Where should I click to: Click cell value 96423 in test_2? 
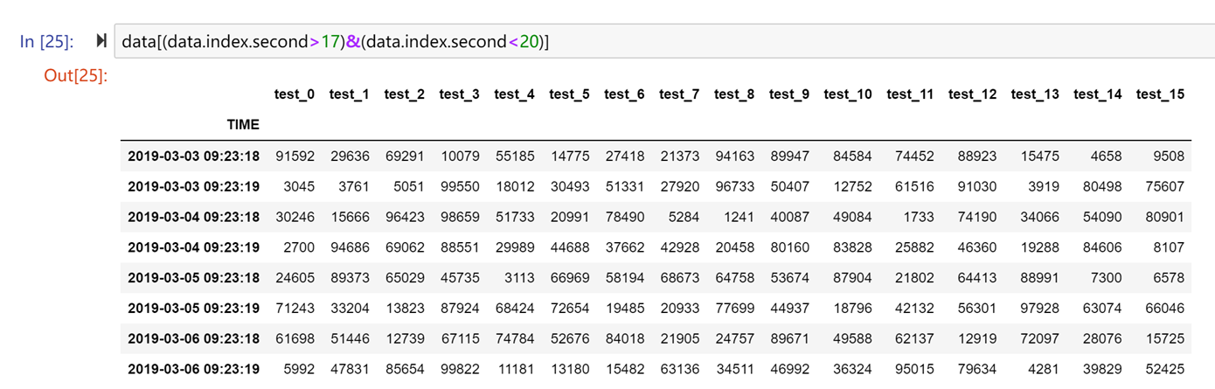[x=406, y=218]
